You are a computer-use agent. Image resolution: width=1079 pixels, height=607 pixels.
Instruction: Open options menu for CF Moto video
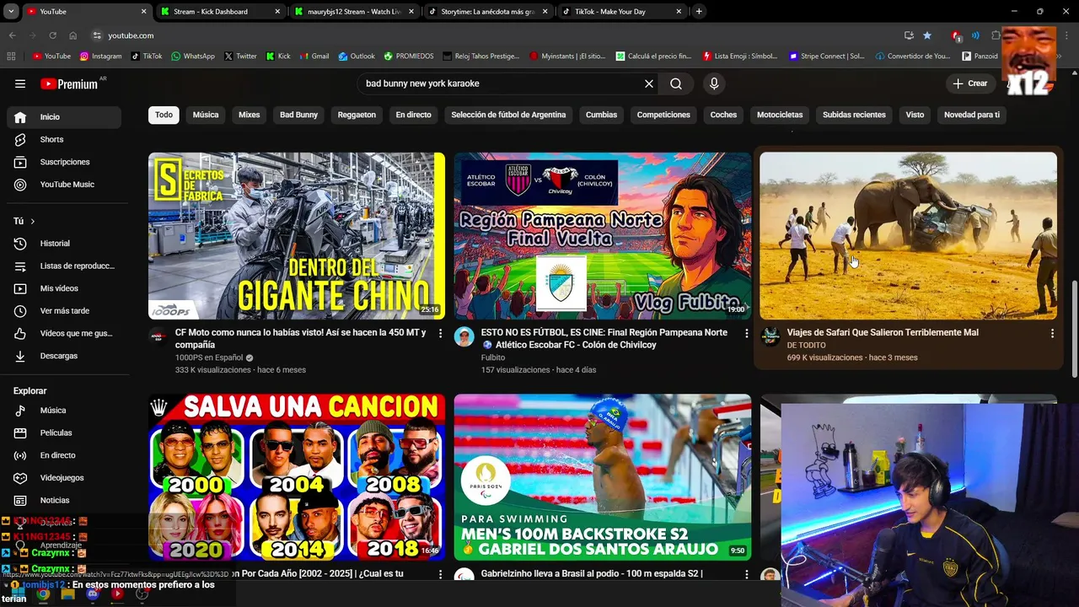tap(440, 334)
